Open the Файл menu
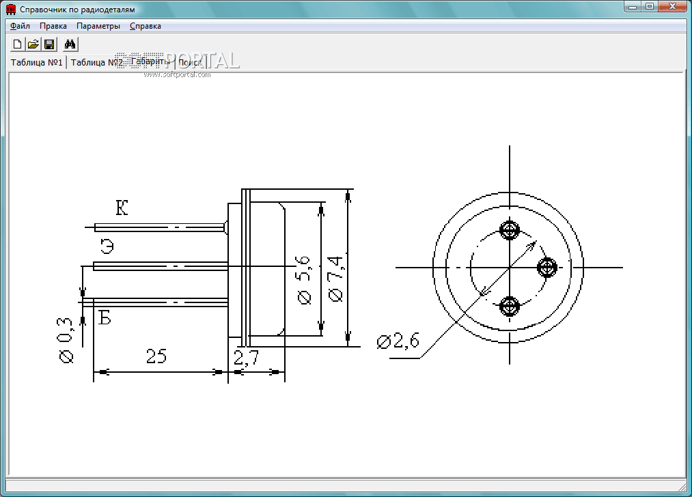692x497 pixels. click(20, 26)
